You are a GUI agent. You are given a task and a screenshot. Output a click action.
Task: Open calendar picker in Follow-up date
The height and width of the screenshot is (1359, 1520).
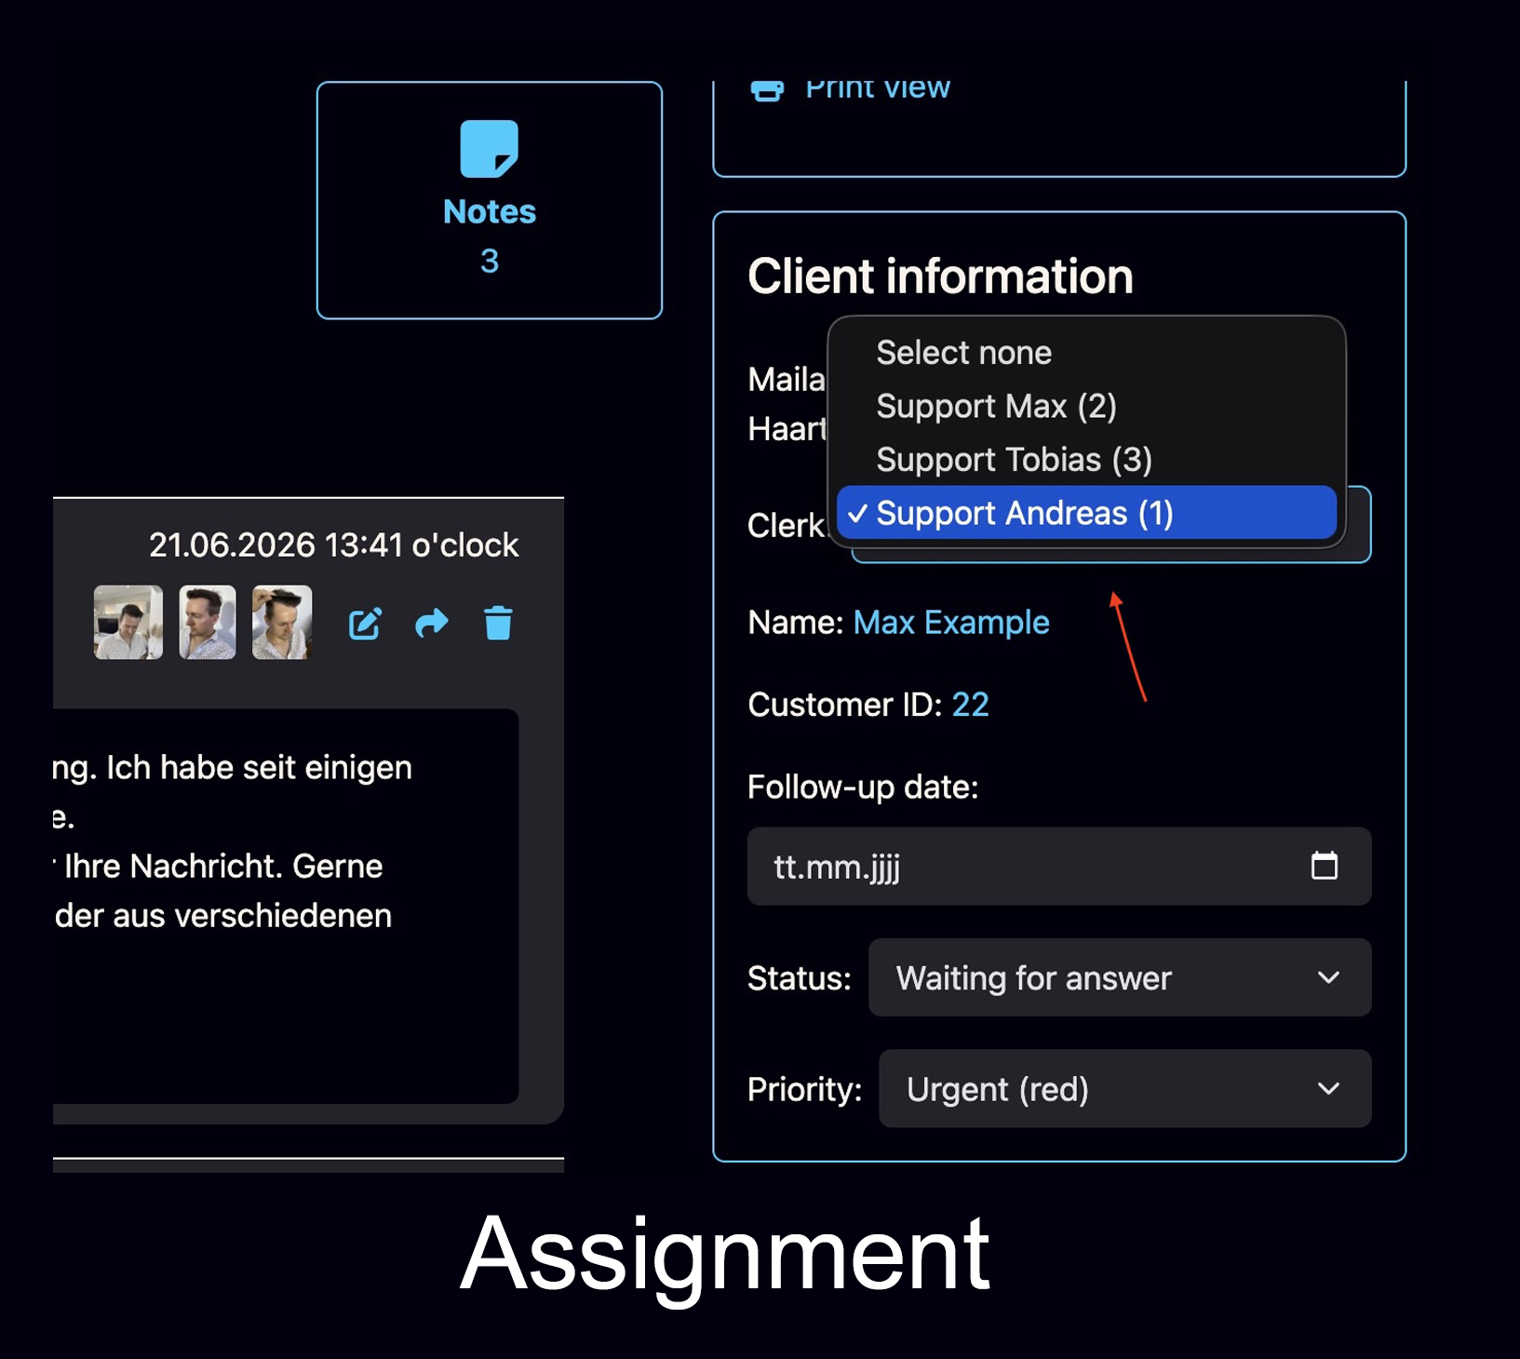1324,866
